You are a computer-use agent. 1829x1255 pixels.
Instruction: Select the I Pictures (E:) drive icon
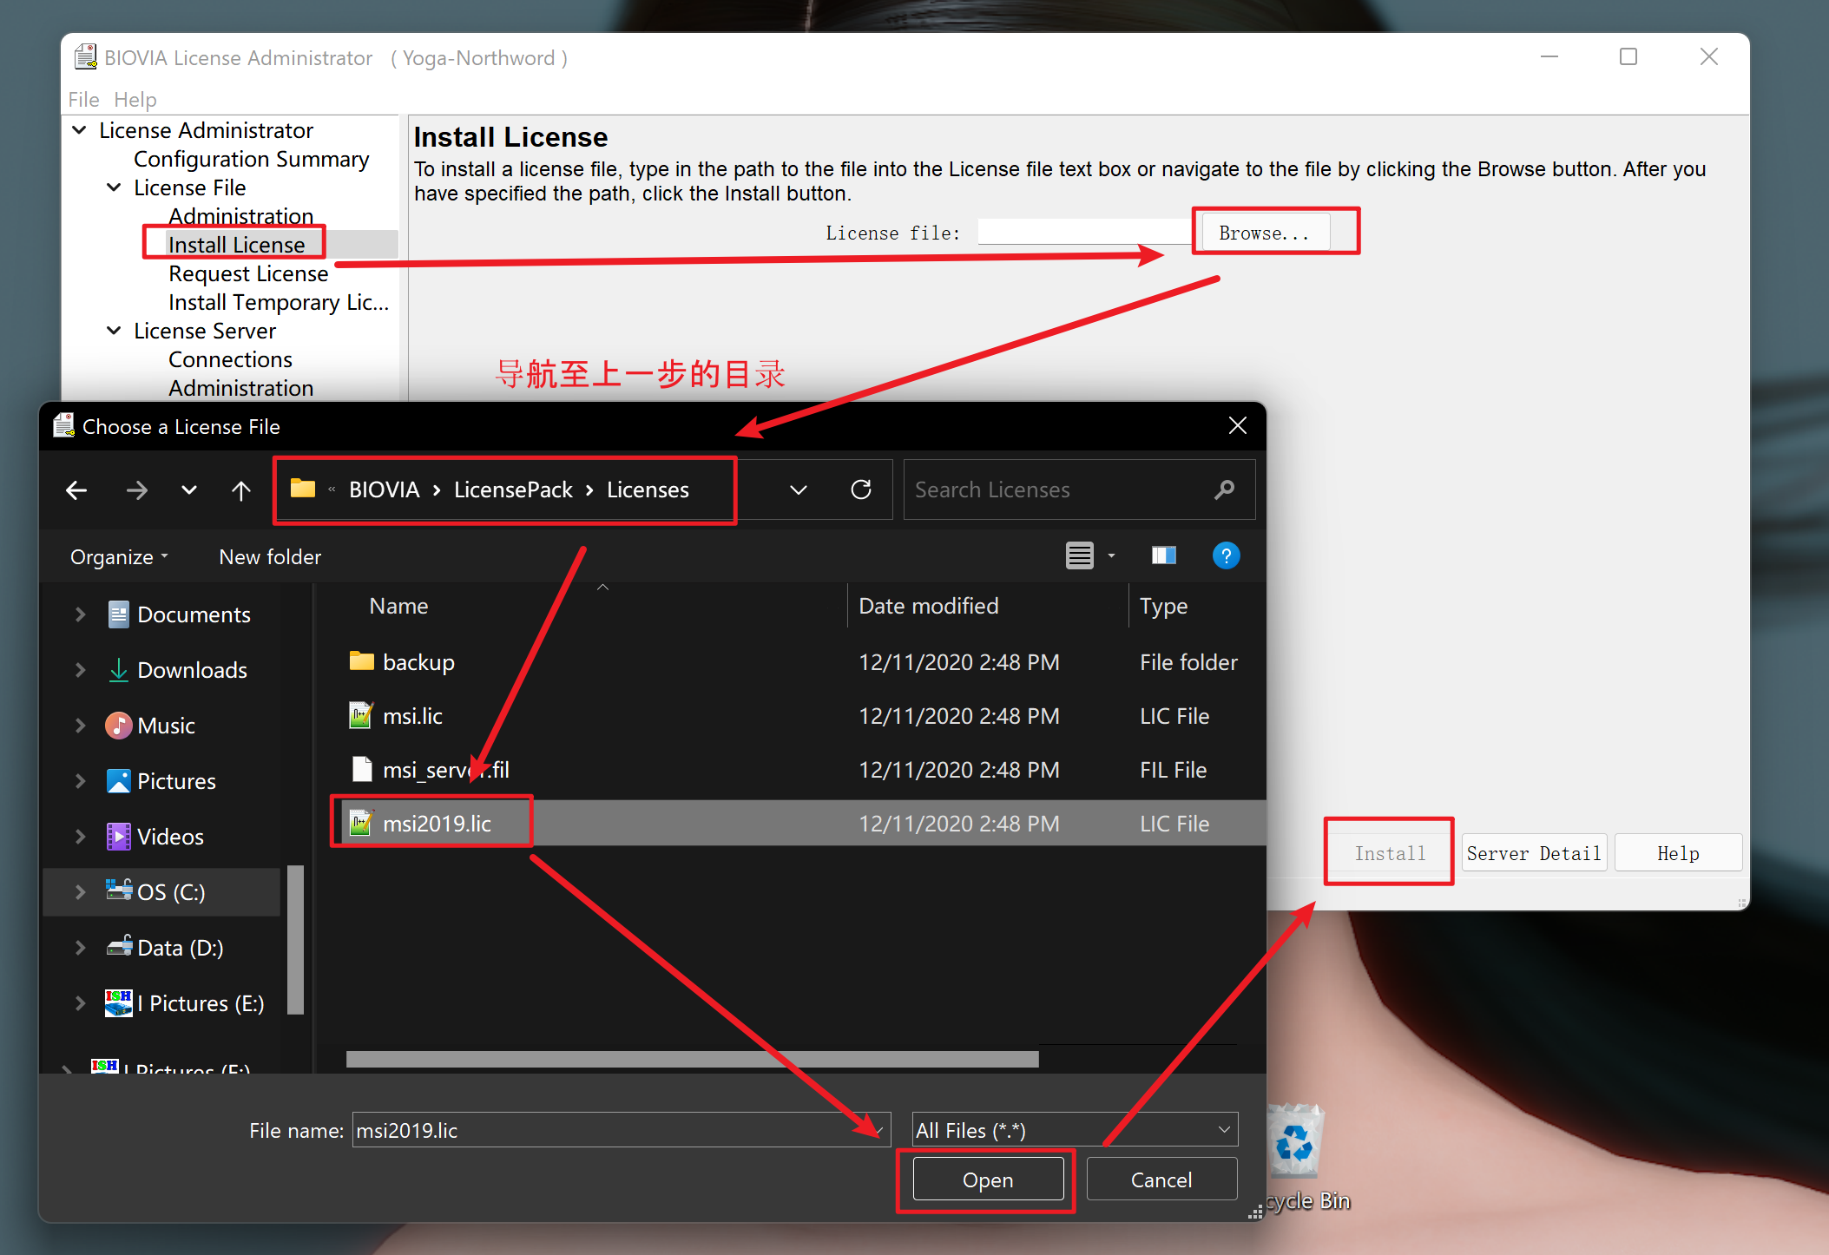118,1003
